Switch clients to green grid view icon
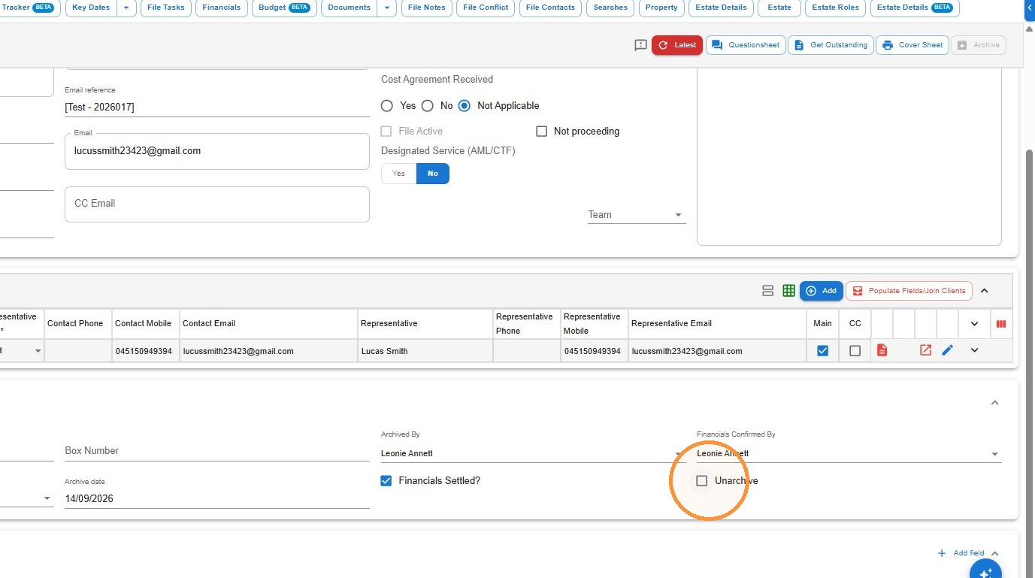The height and width of the screenshot is (578, 1035). 788,291
